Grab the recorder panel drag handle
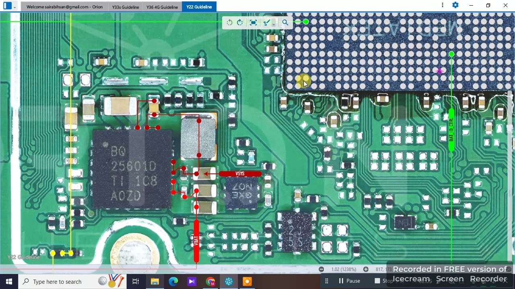515x289 pixels. 326,281
